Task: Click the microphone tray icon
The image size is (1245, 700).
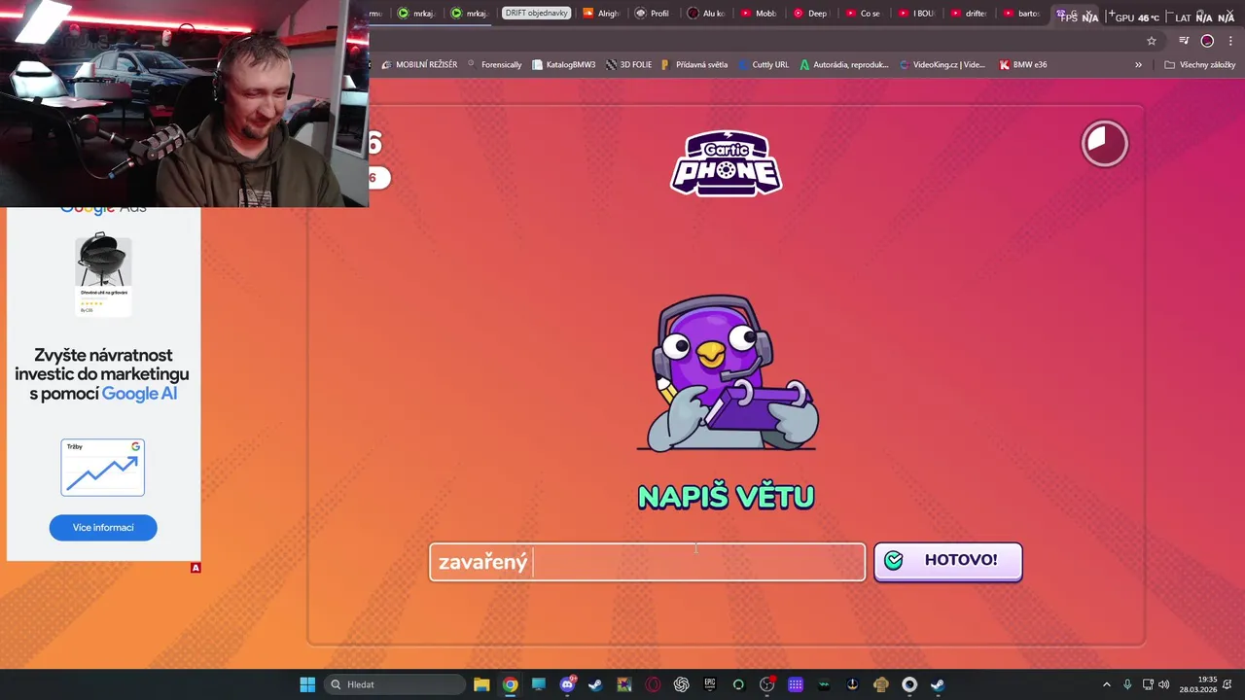Action: coord(1127,684)
